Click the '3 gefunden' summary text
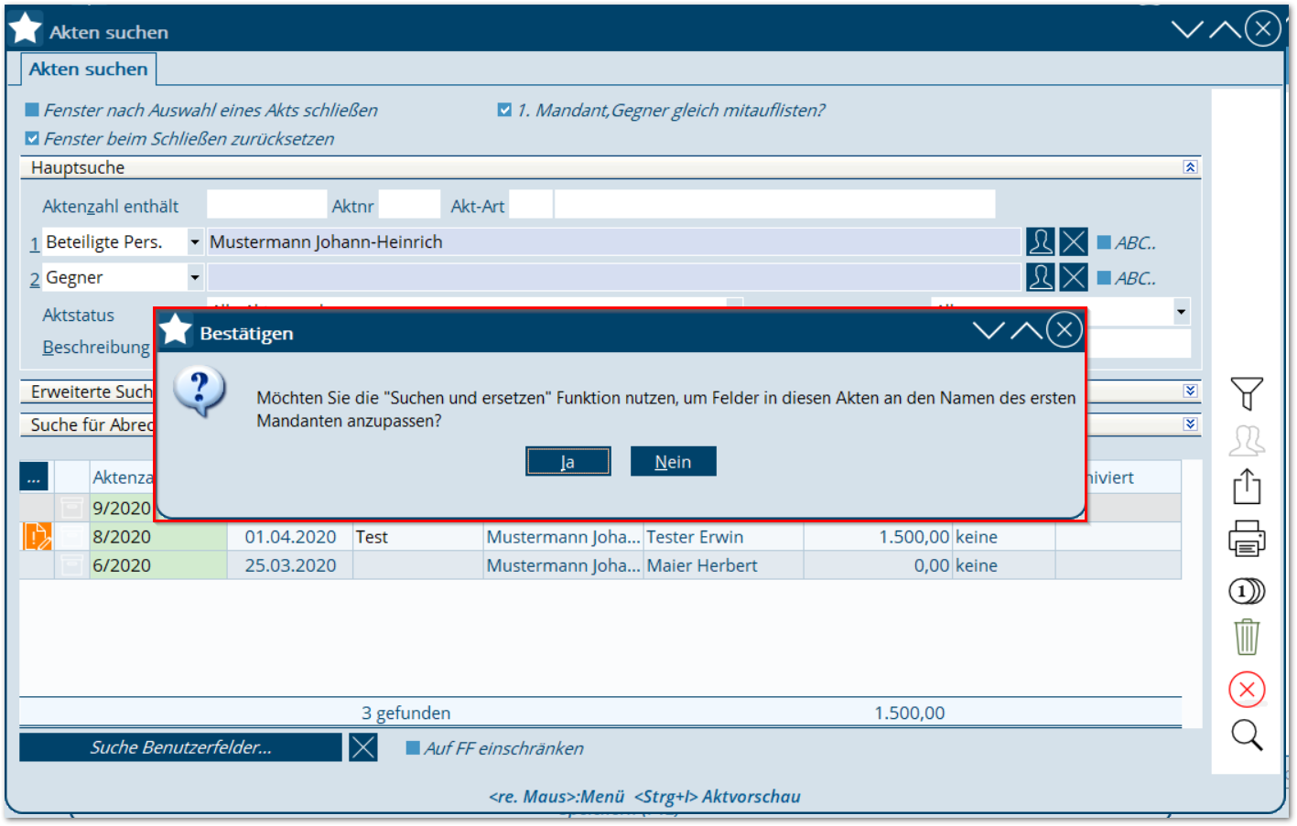1297x826 pixels. 405,713
